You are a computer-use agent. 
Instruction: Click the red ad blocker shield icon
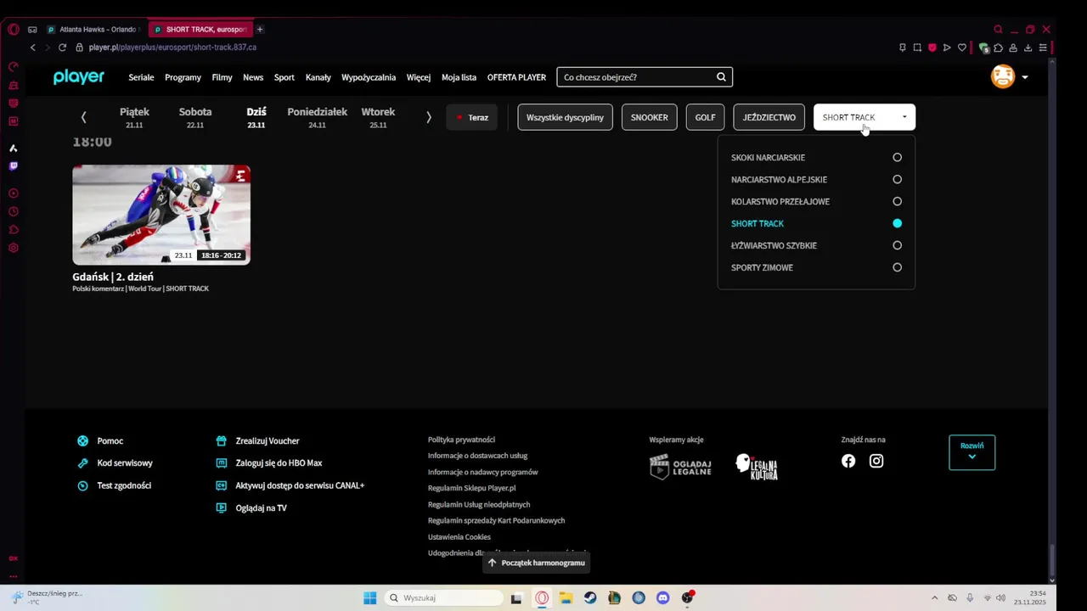932,48
